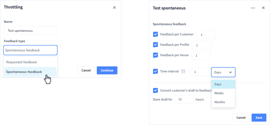Click the chevron arrow on the Days dropdown
The height and width of the screenshot is (125, 270).
click(x=230, y=72)
